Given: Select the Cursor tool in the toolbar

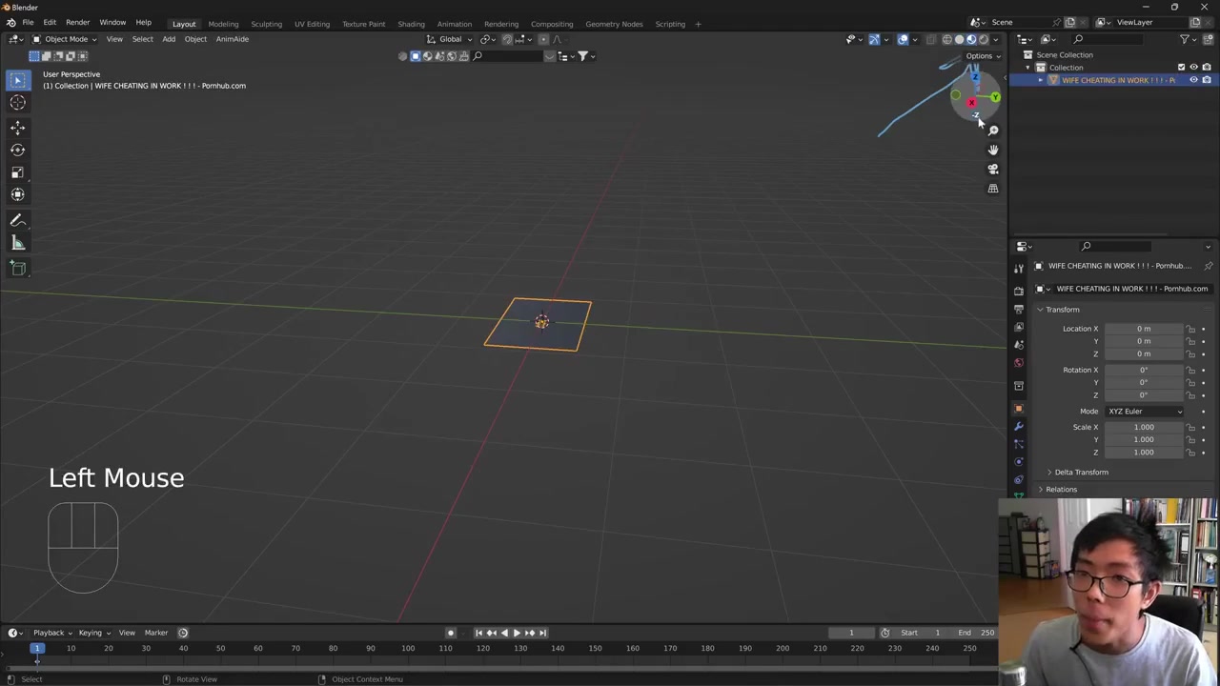Looking at the screenshot, I should [17, 103].
